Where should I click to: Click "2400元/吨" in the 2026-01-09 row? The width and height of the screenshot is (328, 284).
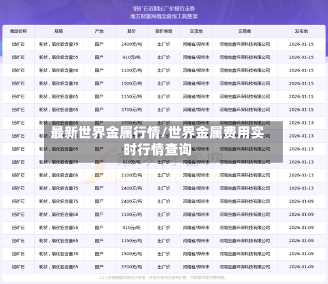coord(131,201)
